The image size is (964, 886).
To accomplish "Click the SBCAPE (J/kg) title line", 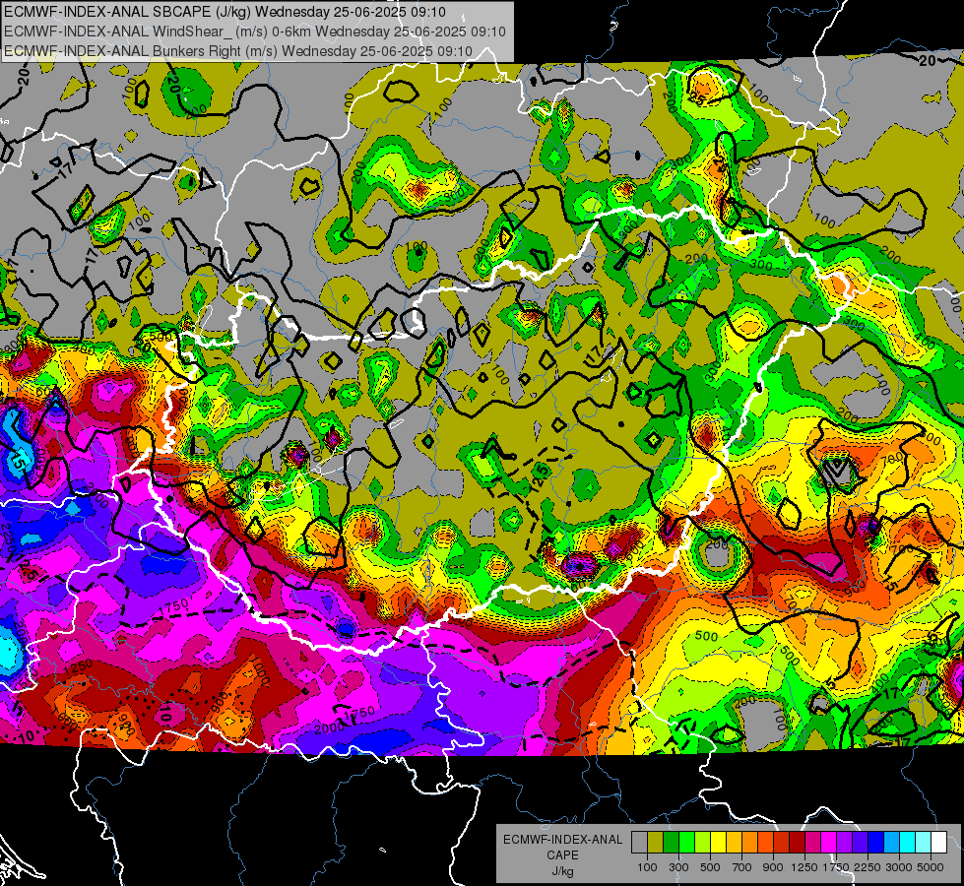I will (x=225, y=12).
